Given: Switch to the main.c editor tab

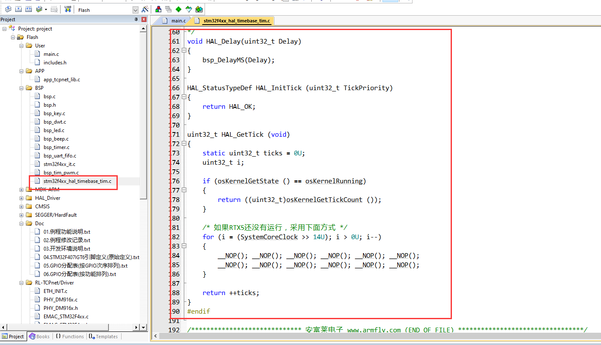Looking at the screenshot, I should click(x=178, y=21).
